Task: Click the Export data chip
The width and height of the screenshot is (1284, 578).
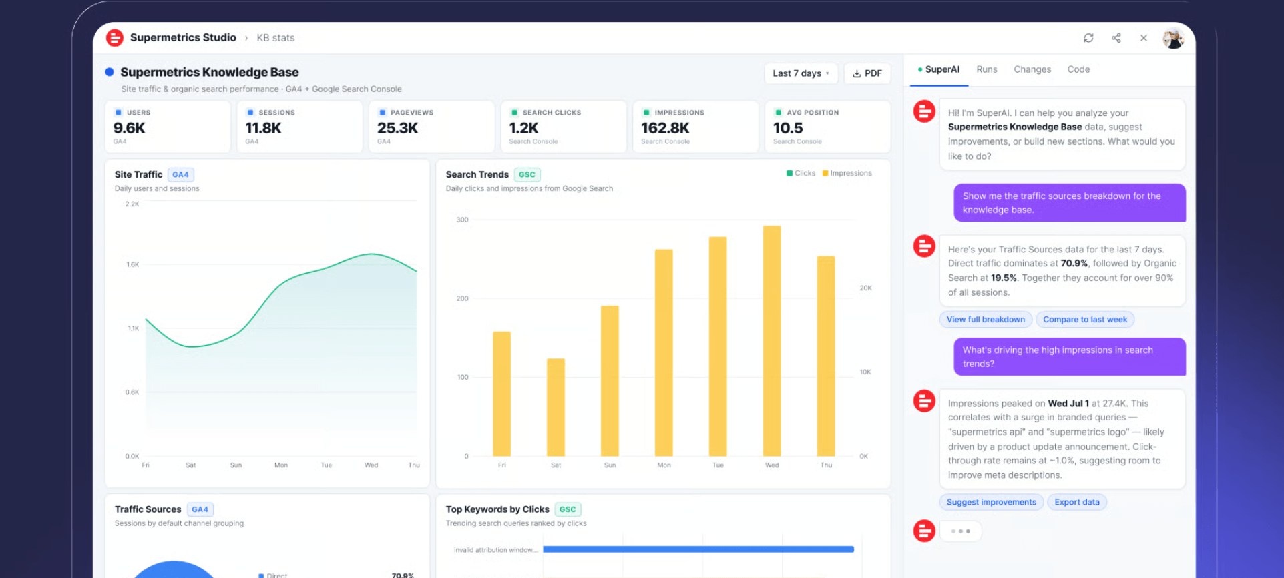Action: [1077, 502]
